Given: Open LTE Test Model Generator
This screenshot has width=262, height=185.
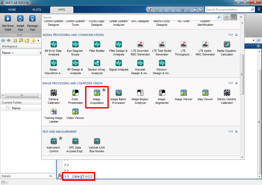Looking at the screenshot, I should coord(162,48).
